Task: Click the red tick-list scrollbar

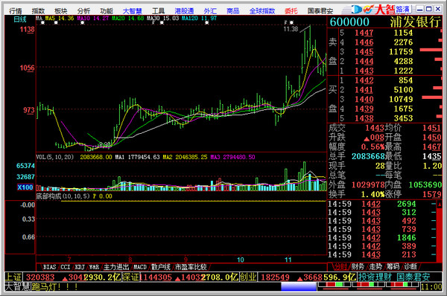Action: (440, 231)
